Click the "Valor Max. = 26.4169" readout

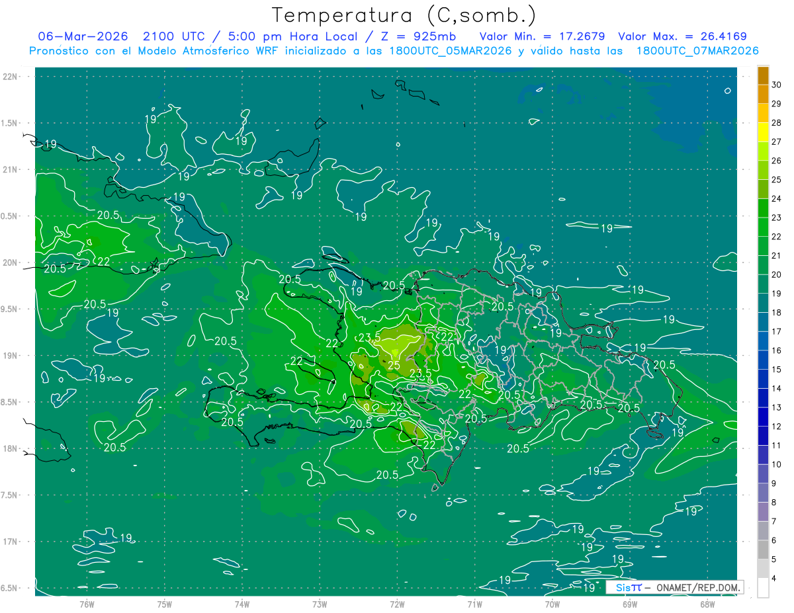tap(682, 36)
